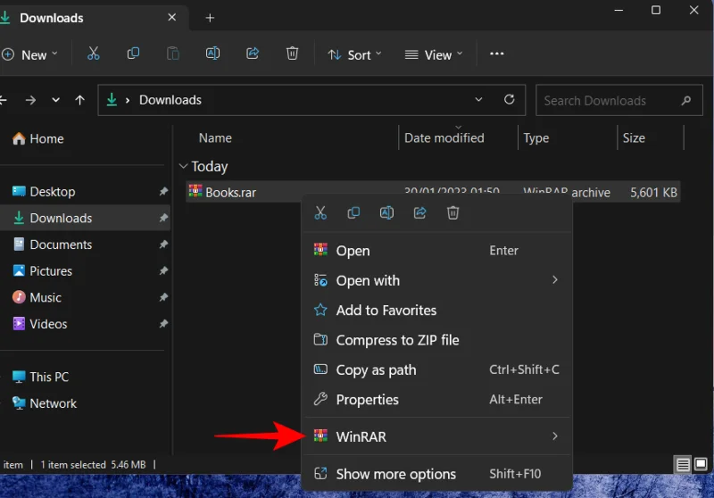The image size is (714, 498).
Task: Switch to large thumbnails view toggle
Action: [702, 465]
